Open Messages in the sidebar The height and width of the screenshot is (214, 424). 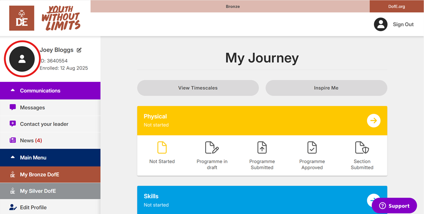(32, 107)
